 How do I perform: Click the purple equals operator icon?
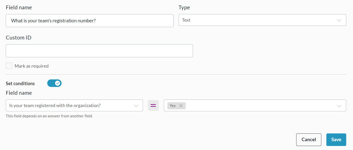pyautogui.click(x=153, y=106)
